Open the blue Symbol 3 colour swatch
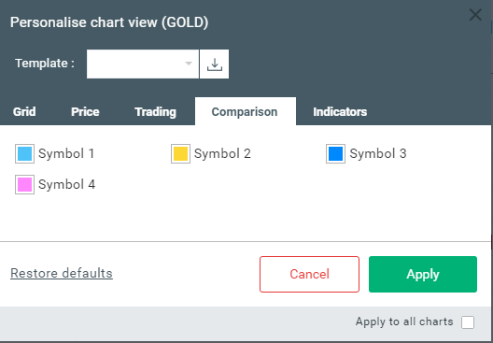The height and width of the screenshot is (343, 493). click(x=335, y=153)
